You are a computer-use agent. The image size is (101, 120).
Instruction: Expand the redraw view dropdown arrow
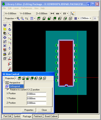pos(35,19)
